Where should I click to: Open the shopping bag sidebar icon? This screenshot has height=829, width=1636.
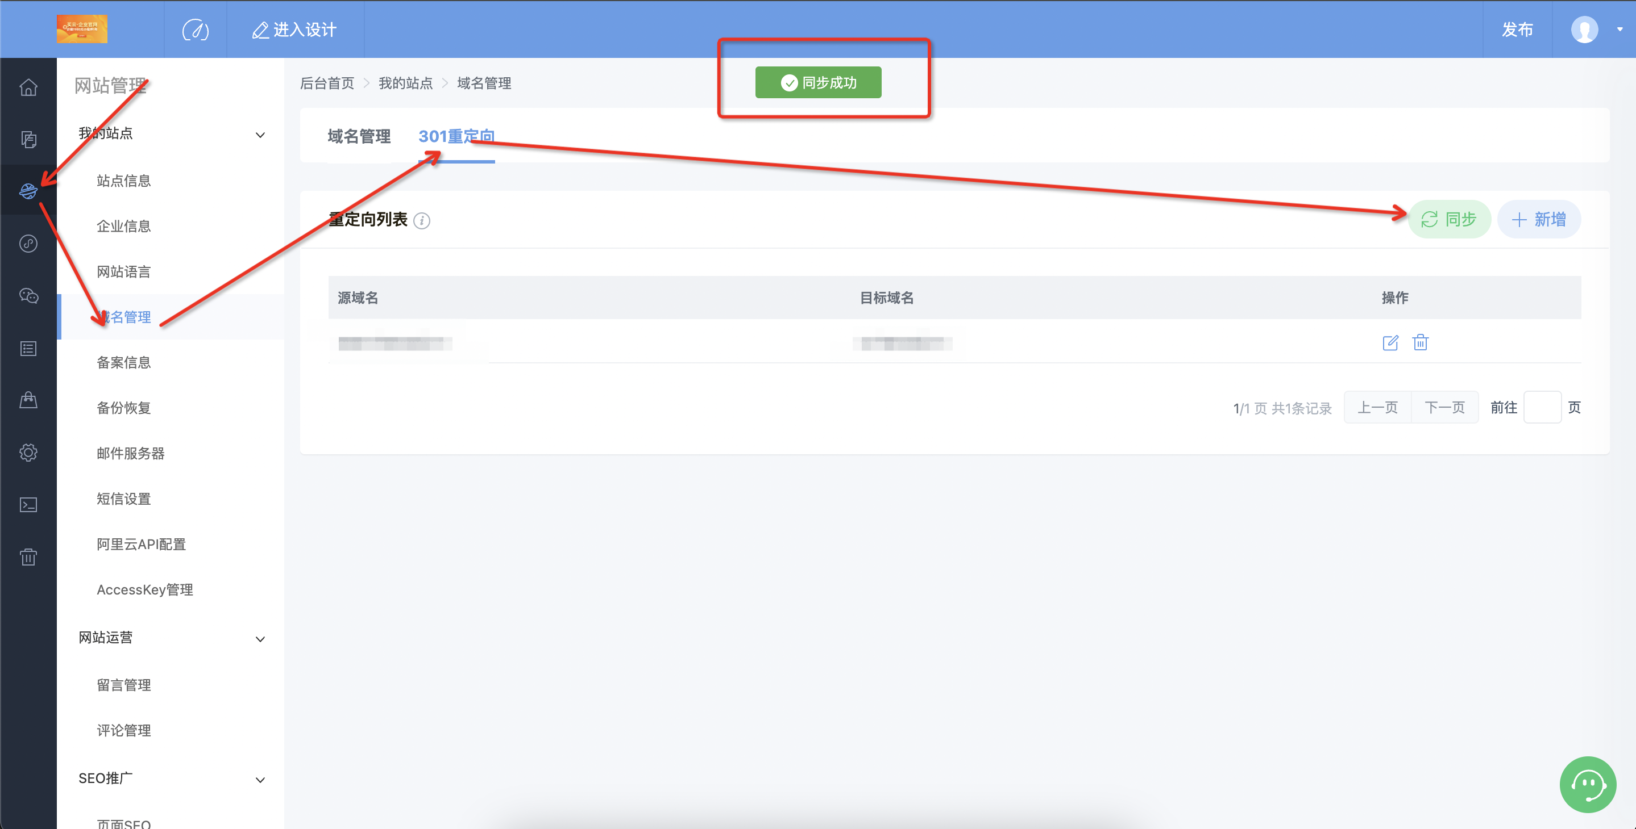click(x=28, y=400)
